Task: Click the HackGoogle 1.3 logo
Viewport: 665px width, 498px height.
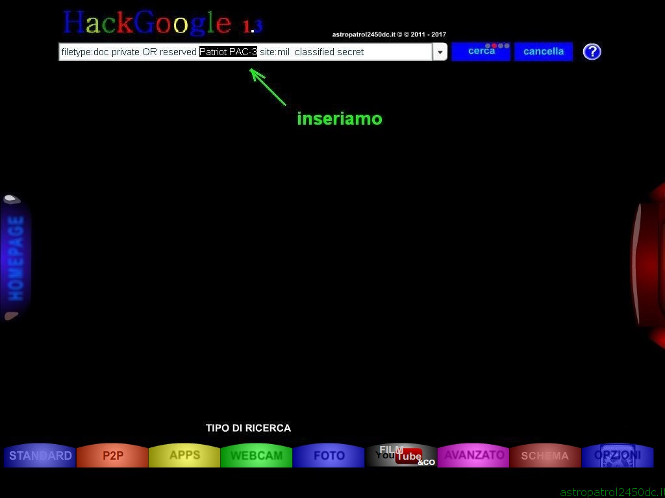Action: coord(163,23)
